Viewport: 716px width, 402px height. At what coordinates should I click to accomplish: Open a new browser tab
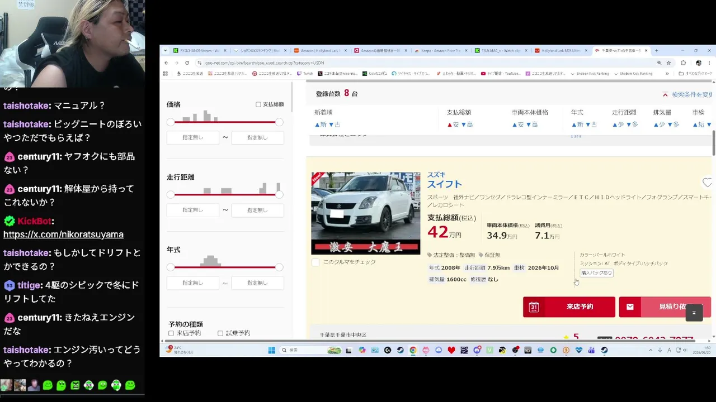(x=656, y=50)
